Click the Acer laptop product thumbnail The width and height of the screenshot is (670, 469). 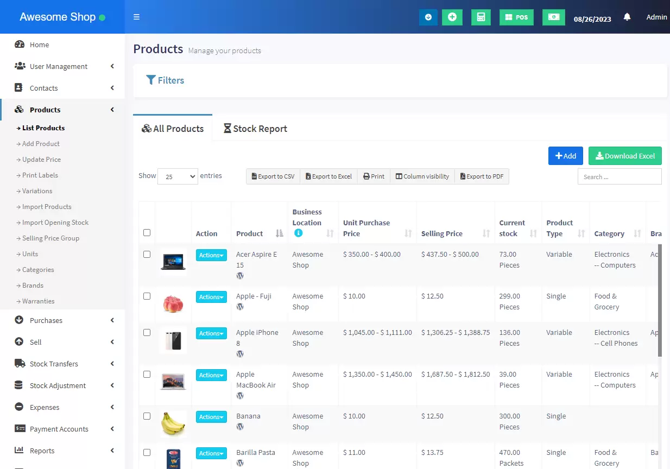[173, 262]
